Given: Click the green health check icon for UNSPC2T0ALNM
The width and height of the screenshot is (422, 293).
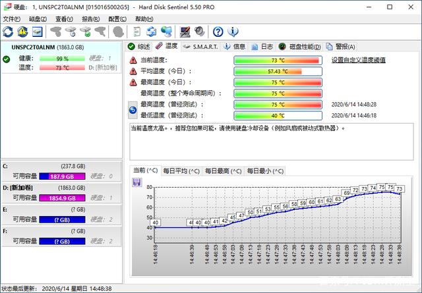Looking at the screenshot, I should tap(6, 59).
